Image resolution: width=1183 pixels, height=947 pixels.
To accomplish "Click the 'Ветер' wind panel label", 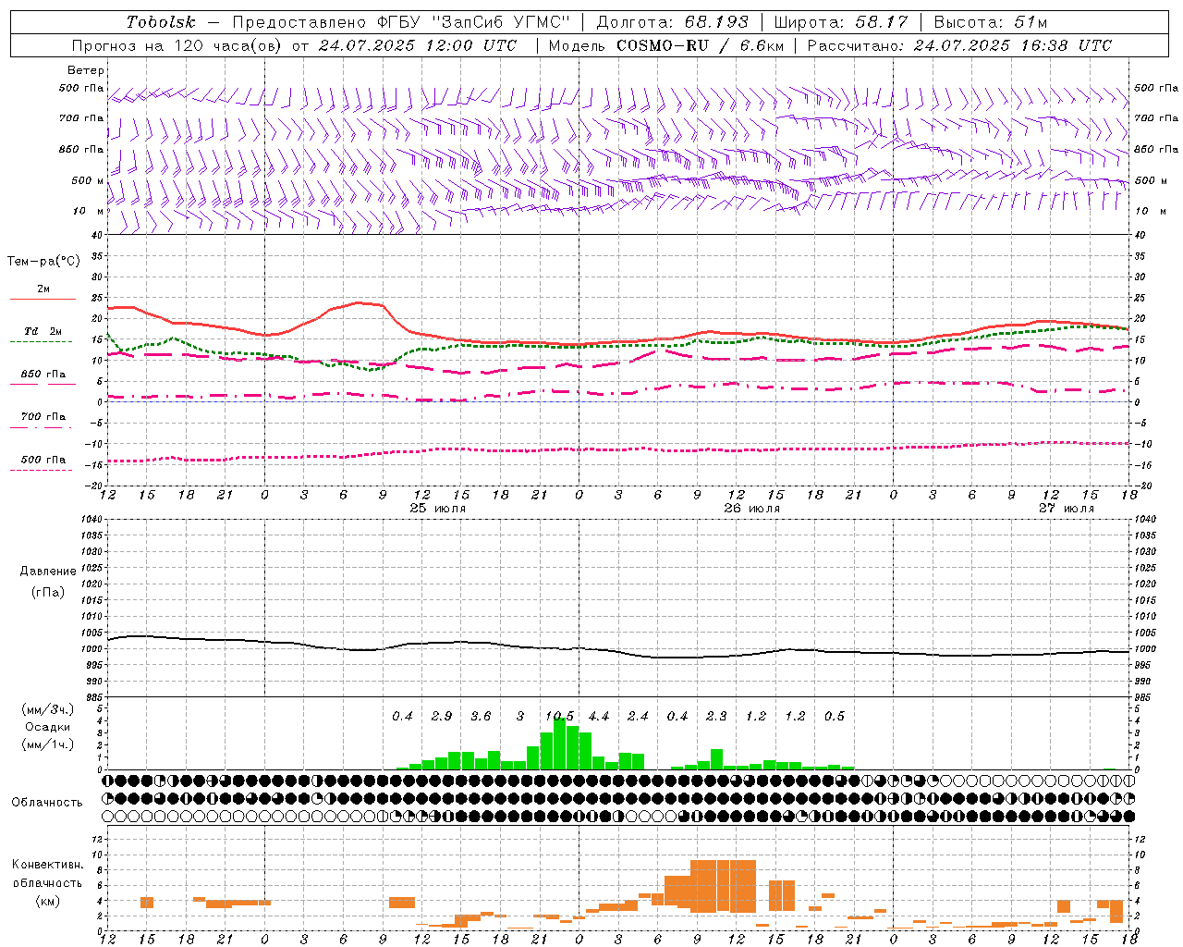I will click(x=86, y=70).
